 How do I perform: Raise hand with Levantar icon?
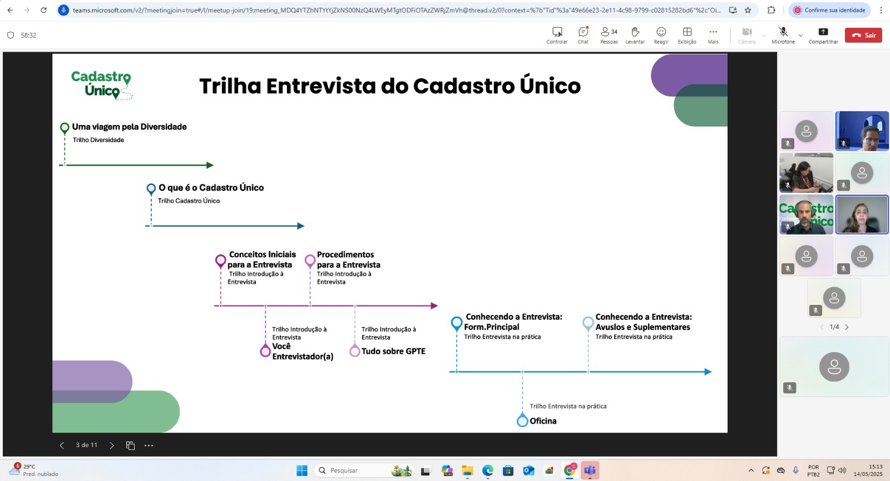[x=635, y=35]
